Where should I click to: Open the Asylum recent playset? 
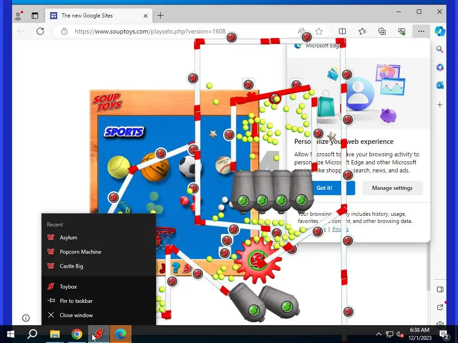(x=99, y=238)
